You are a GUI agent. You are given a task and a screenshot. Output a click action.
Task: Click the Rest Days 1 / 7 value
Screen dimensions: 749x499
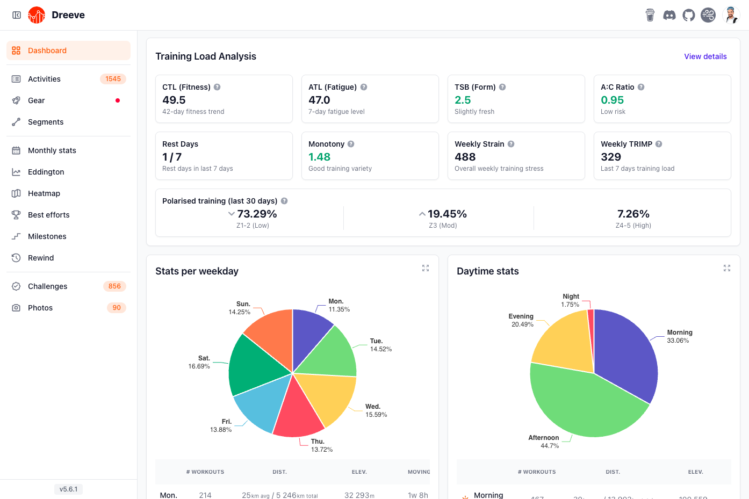click(x=172, y=157)
